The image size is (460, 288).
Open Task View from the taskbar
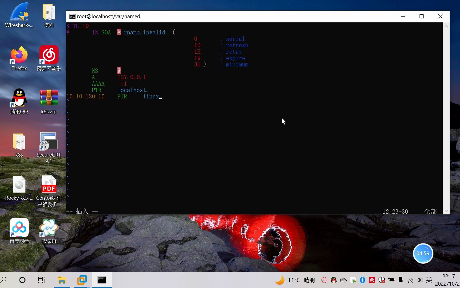(41, 280)
